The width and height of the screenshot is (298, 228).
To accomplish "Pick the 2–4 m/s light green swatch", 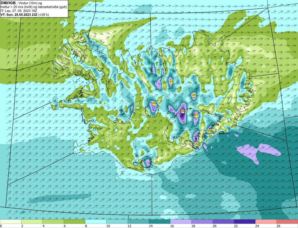I will (32, 221).
